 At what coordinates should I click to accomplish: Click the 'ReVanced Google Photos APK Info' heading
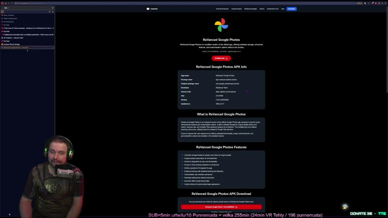[221, 67]
